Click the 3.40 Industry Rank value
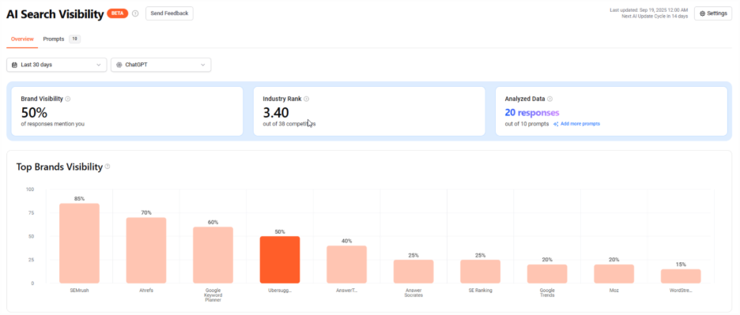 (276, 113)
